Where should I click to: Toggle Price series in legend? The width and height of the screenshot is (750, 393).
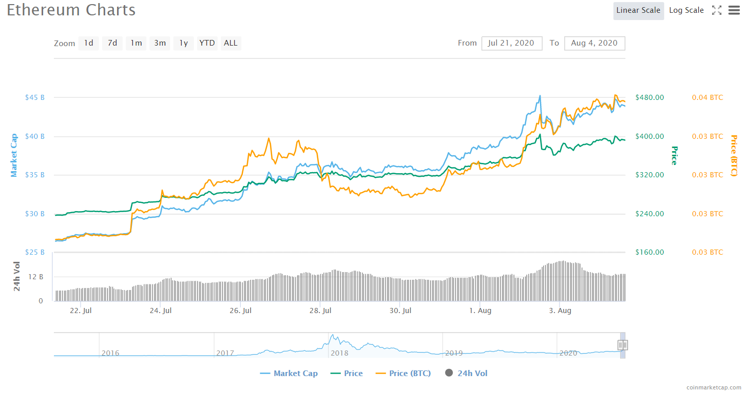tap(347, 374)
